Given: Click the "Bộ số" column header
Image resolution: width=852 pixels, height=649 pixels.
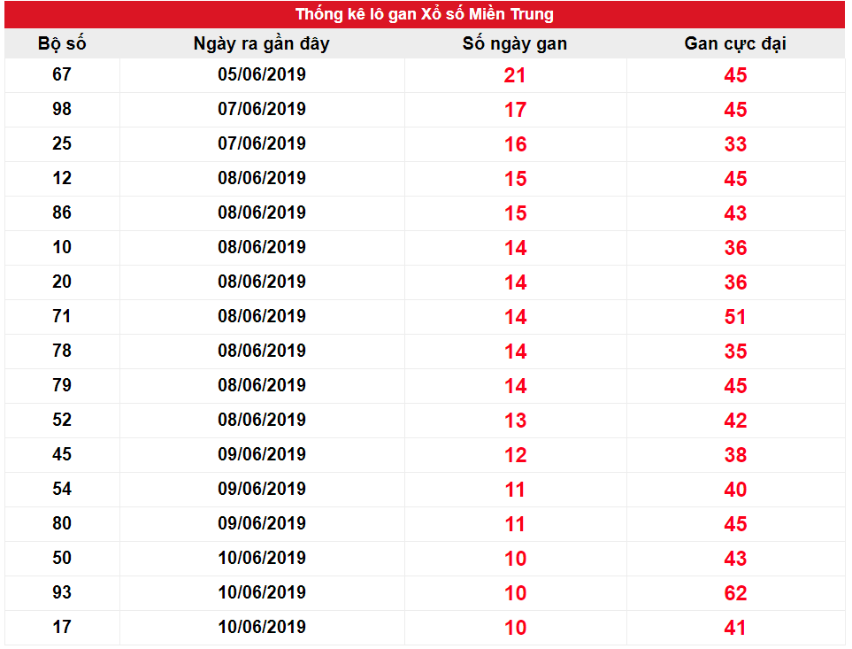Looking at the screenshot, I should [62, 43].
